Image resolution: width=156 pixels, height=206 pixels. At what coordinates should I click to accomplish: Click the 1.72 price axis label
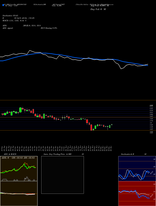click(x=151, y=121)
